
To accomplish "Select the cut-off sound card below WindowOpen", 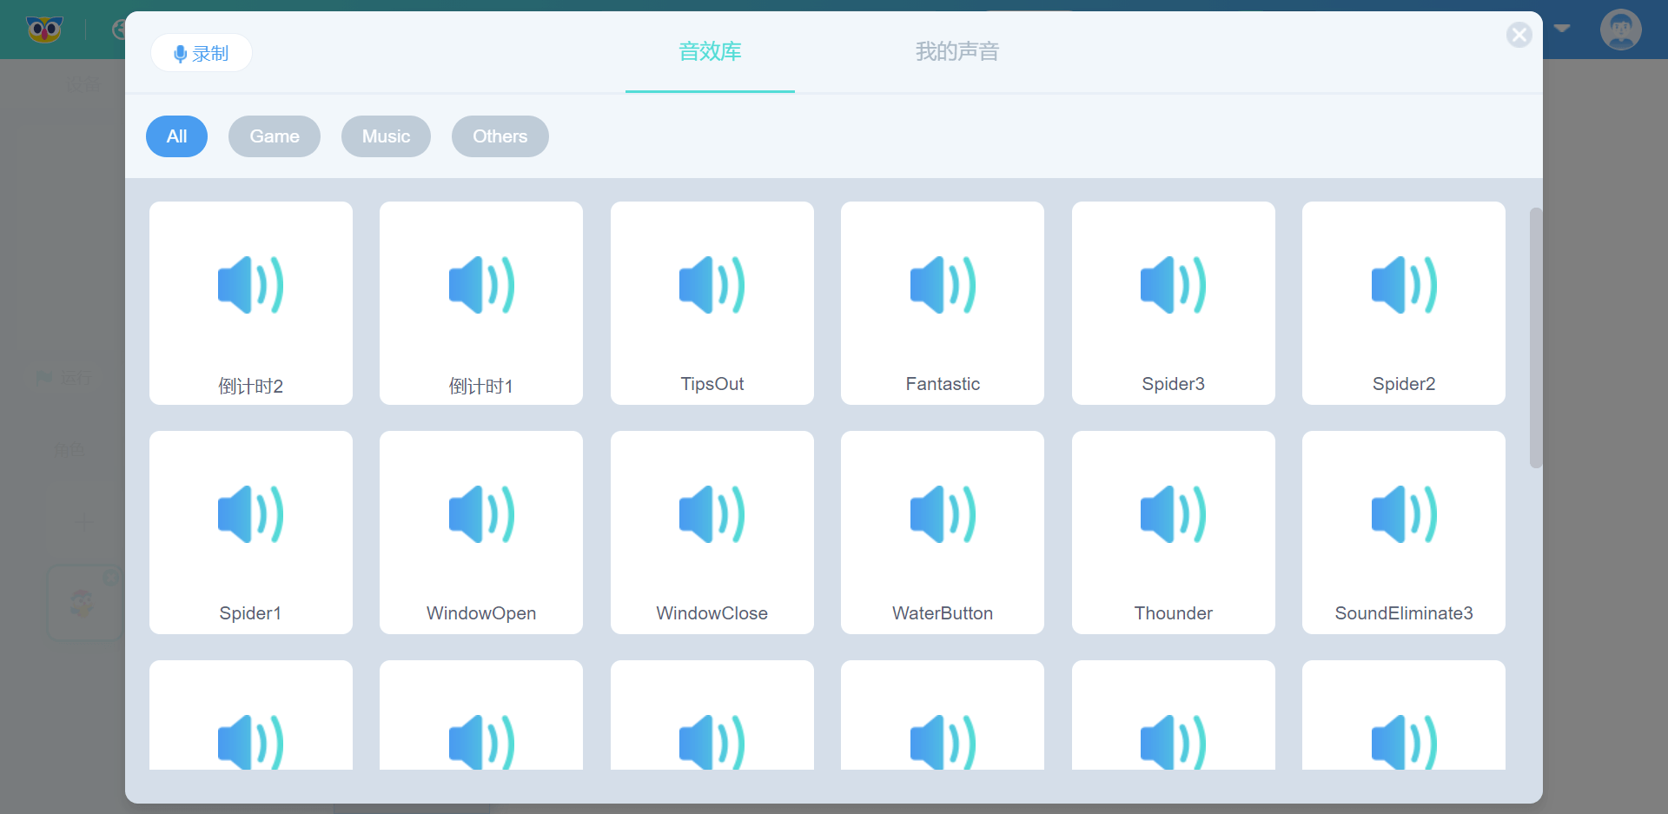I will coord(481,715).
